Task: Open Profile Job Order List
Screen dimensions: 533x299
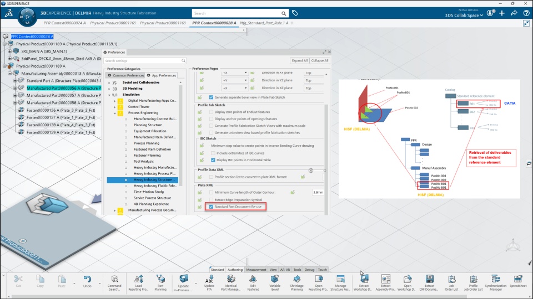Action: [474, 282]
